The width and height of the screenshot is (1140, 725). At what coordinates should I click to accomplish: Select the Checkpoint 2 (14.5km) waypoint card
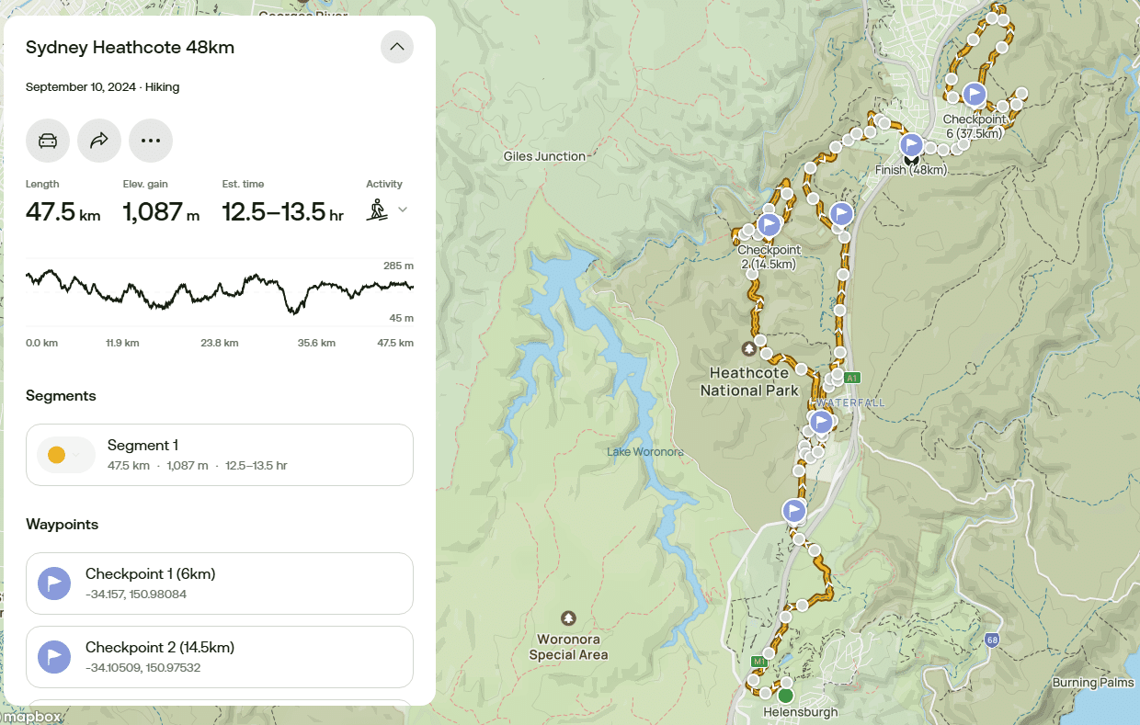220,657
